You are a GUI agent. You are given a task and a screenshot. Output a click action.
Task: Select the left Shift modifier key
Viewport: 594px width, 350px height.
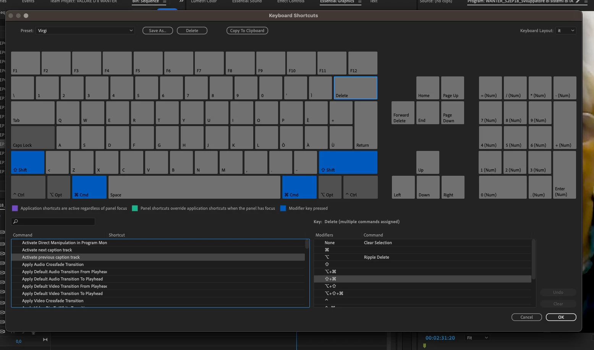[28, 162]
